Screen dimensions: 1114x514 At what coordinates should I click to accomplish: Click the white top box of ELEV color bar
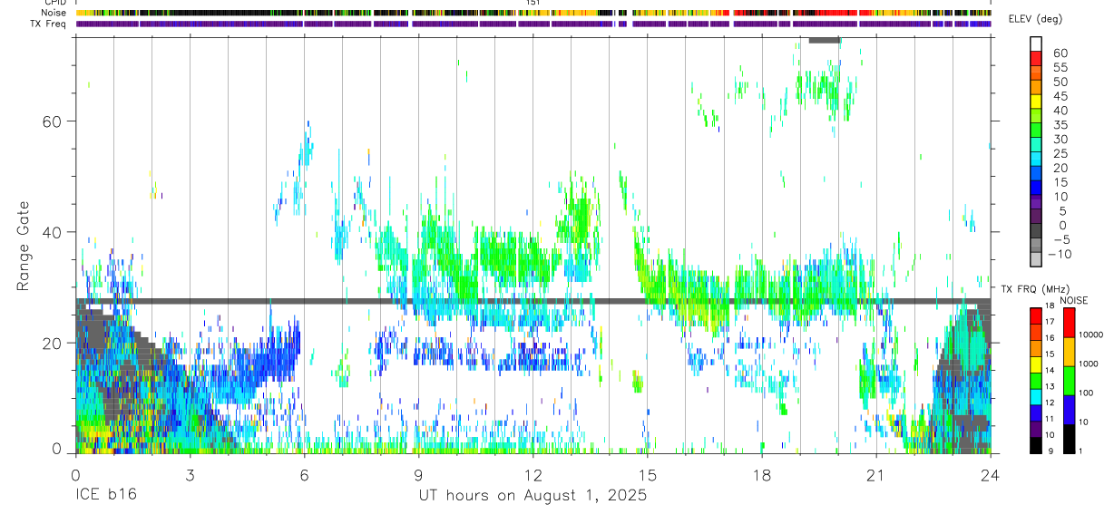(x=1036, y=44)
